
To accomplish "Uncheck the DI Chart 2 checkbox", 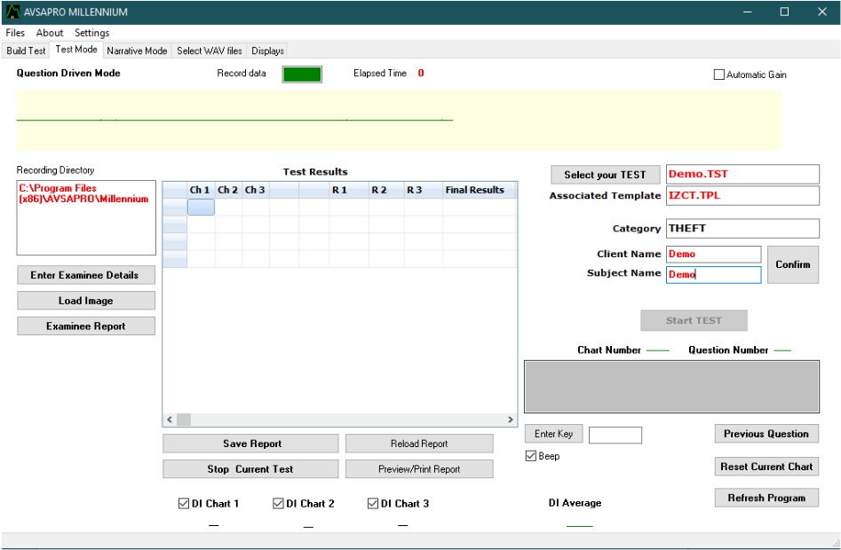I will [279, 504].
